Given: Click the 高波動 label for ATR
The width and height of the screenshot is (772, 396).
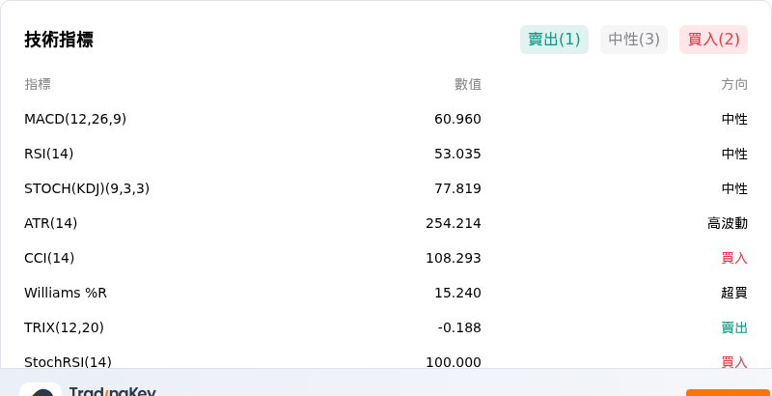Looking at the screenshot, I should click(728, 224).
